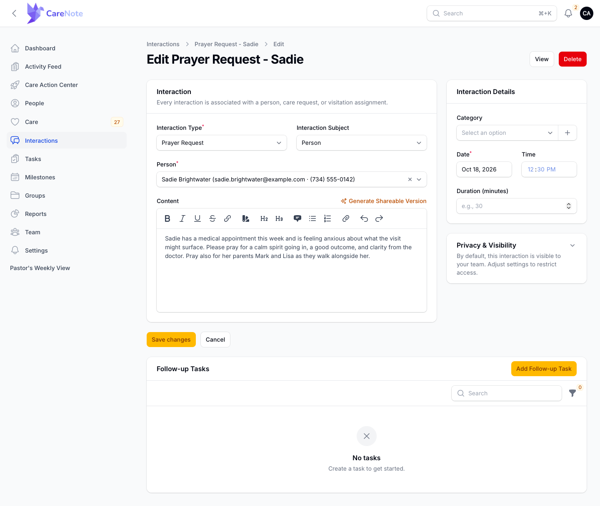This screenshot has height=506, width=600.
Task: Clear the selected person Sadie Brightwater
Action: [x=410, y=179]
